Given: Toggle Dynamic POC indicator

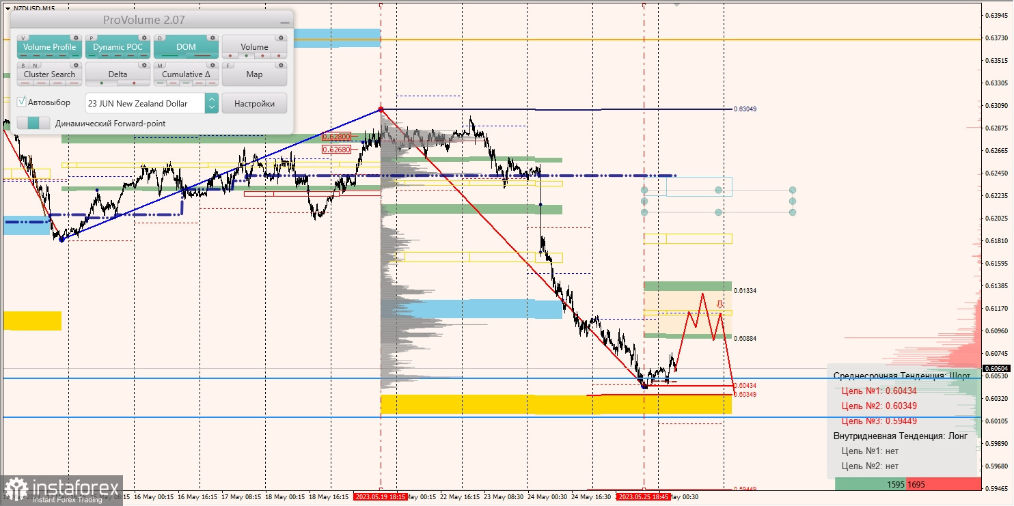Looking at the screenshot, I should tap(118, 46).
